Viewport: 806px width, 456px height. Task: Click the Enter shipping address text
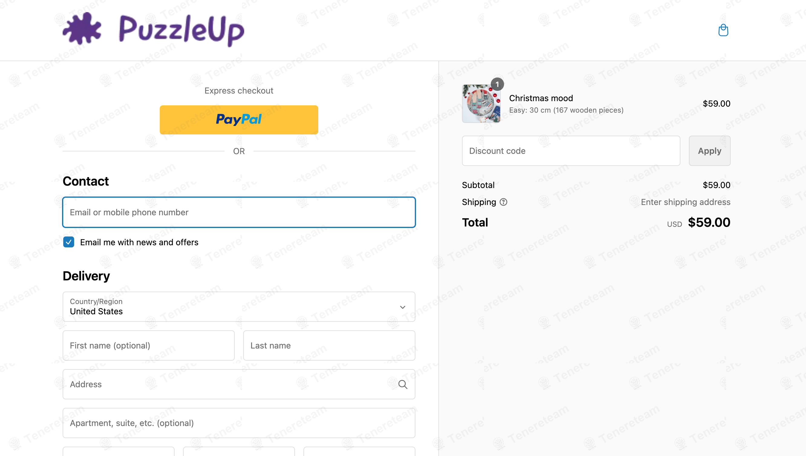685,202
